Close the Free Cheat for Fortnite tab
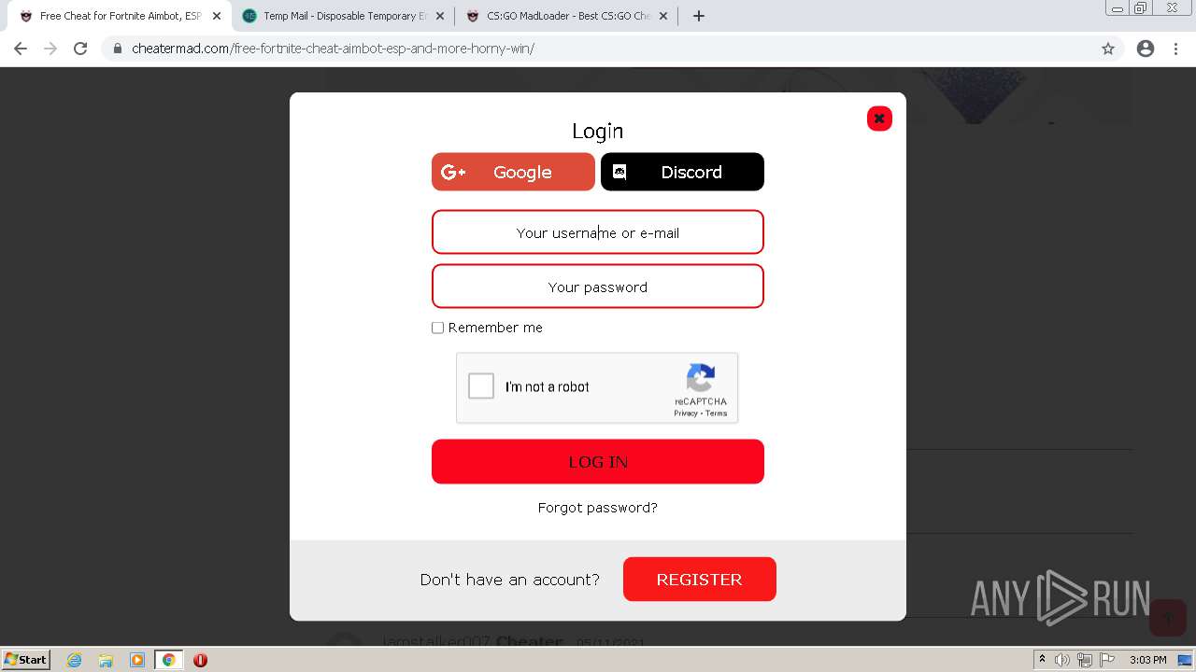This screenshot has height=672, width=1196. click(217, 16)
